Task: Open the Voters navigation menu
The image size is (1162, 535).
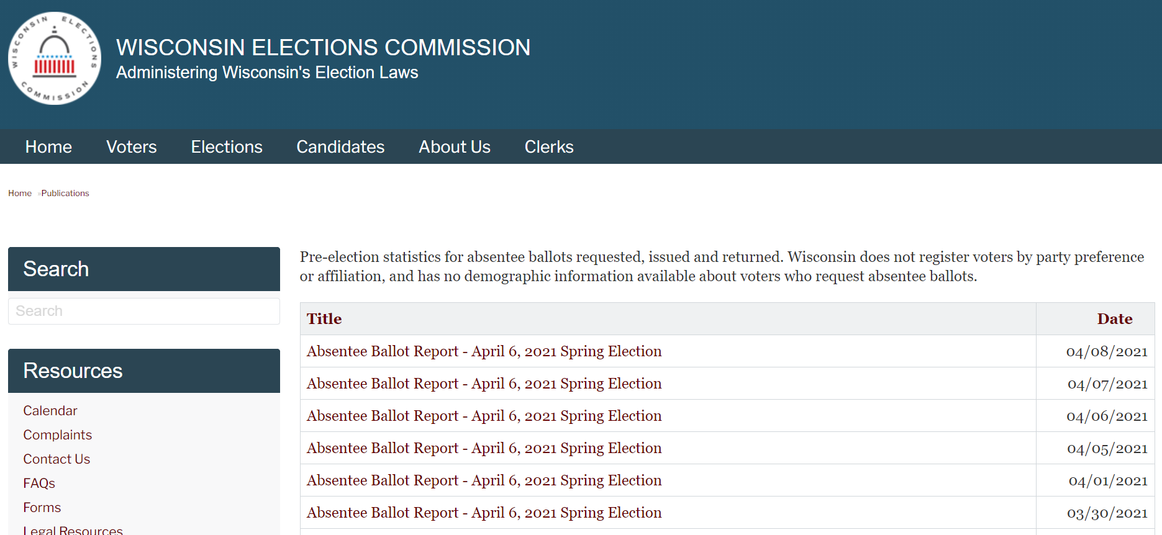Action: pos(132,147)
